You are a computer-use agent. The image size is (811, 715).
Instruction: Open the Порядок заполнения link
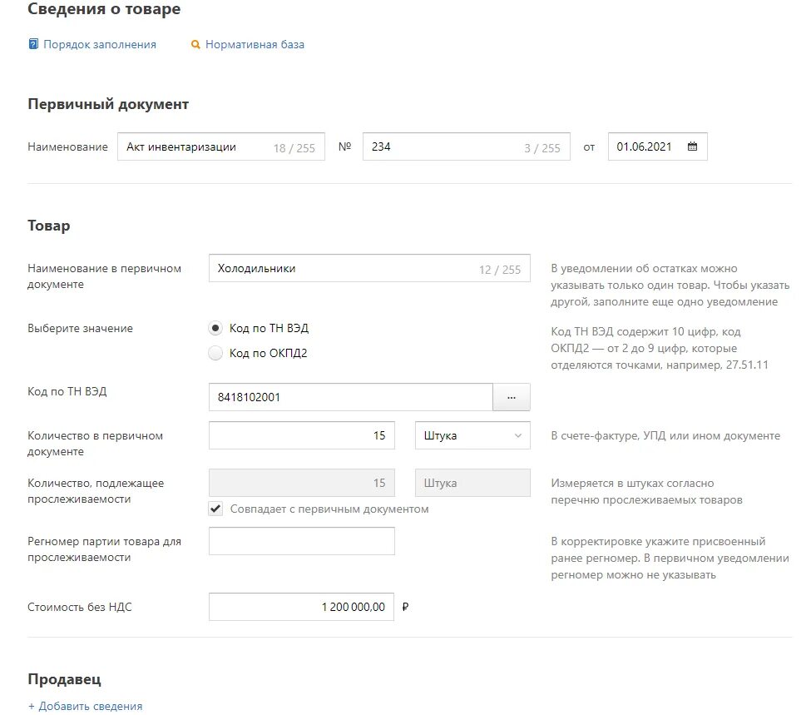point(100,44)
